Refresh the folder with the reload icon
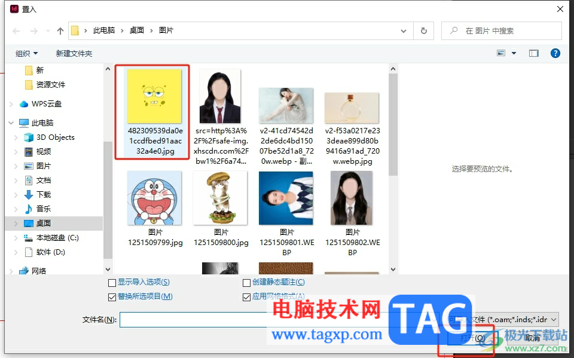 423,30
